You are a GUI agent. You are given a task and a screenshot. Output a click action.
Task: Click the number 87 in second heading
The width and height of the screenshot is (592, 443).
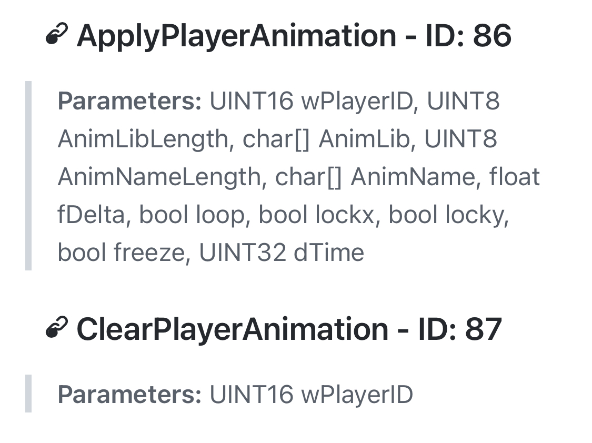pyautogui.click(x=484, y=329)
